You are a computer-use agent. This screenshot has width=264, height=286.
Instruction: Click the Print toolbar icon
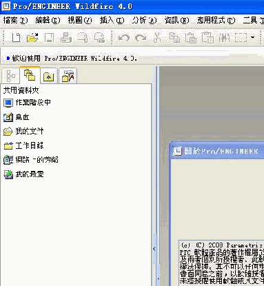[x=66, y=38]
